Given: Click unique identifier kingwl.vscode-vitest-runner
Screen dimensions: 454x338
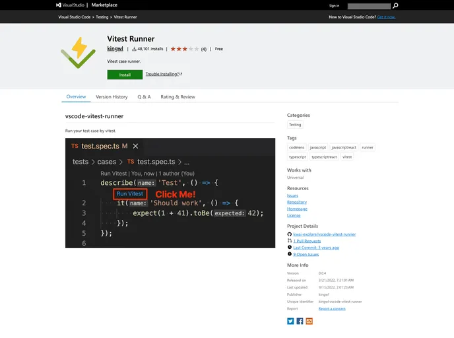Looking at the screenshot, I should [340, 302].
